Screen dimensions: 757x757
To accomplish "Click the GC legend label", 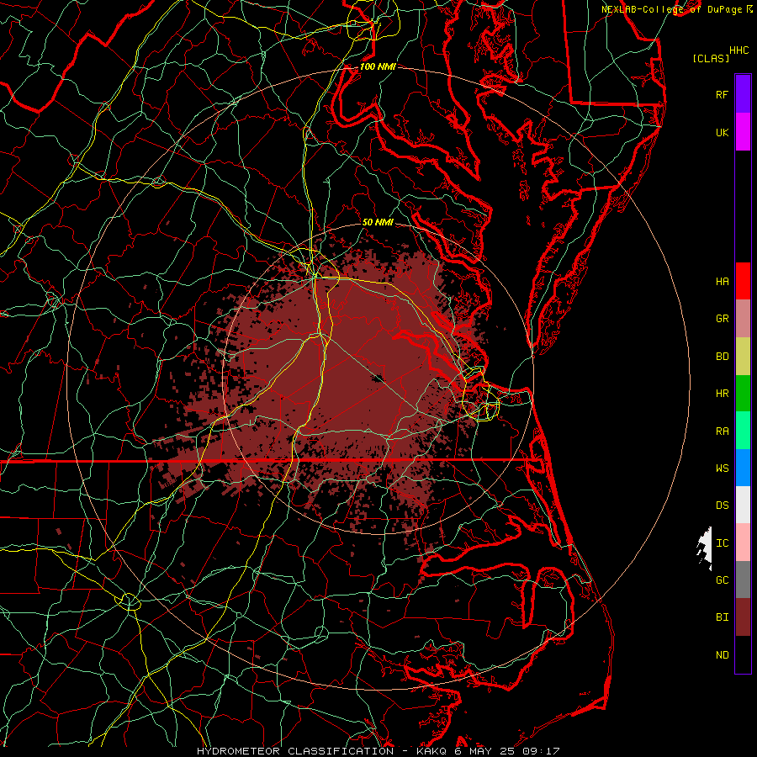I will (x=722, y=580).
